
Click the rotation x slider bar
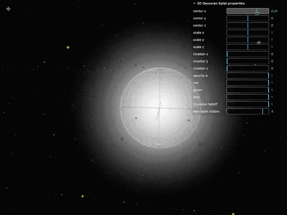pyautogui.click(x=248, y=54)
